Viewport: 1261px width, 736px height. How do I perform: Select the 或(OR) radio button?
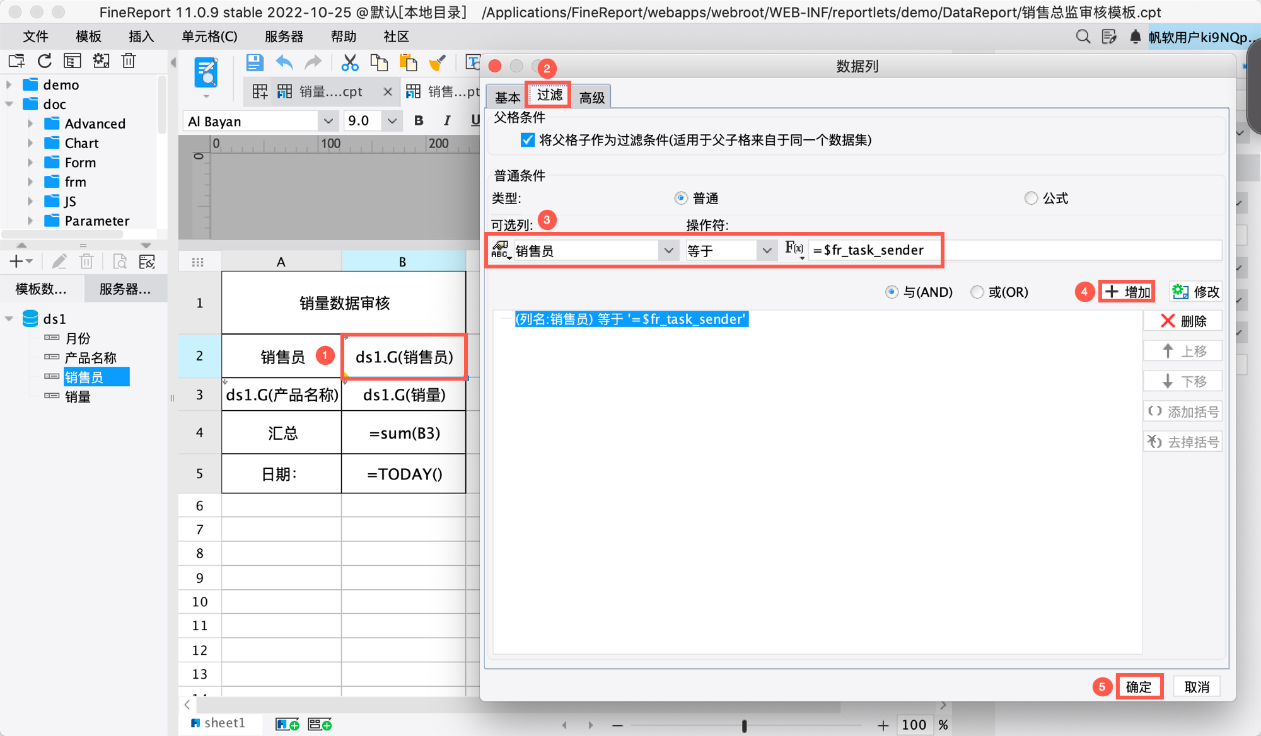[x=977, y=292]
